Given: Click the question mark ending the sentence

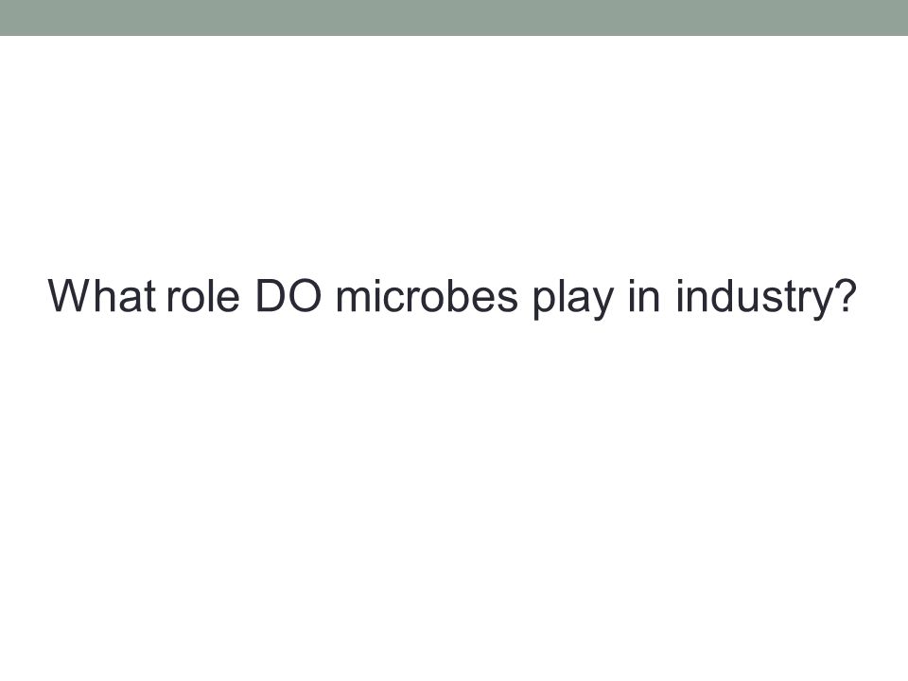Looking at the screenshot, I should (845, 295).
